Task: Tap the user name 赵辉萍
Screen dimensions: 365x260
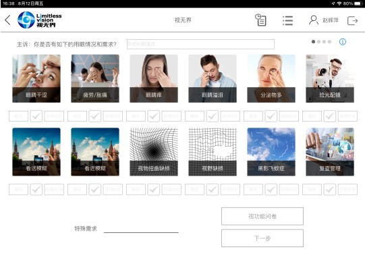Action: pos(331,20)
